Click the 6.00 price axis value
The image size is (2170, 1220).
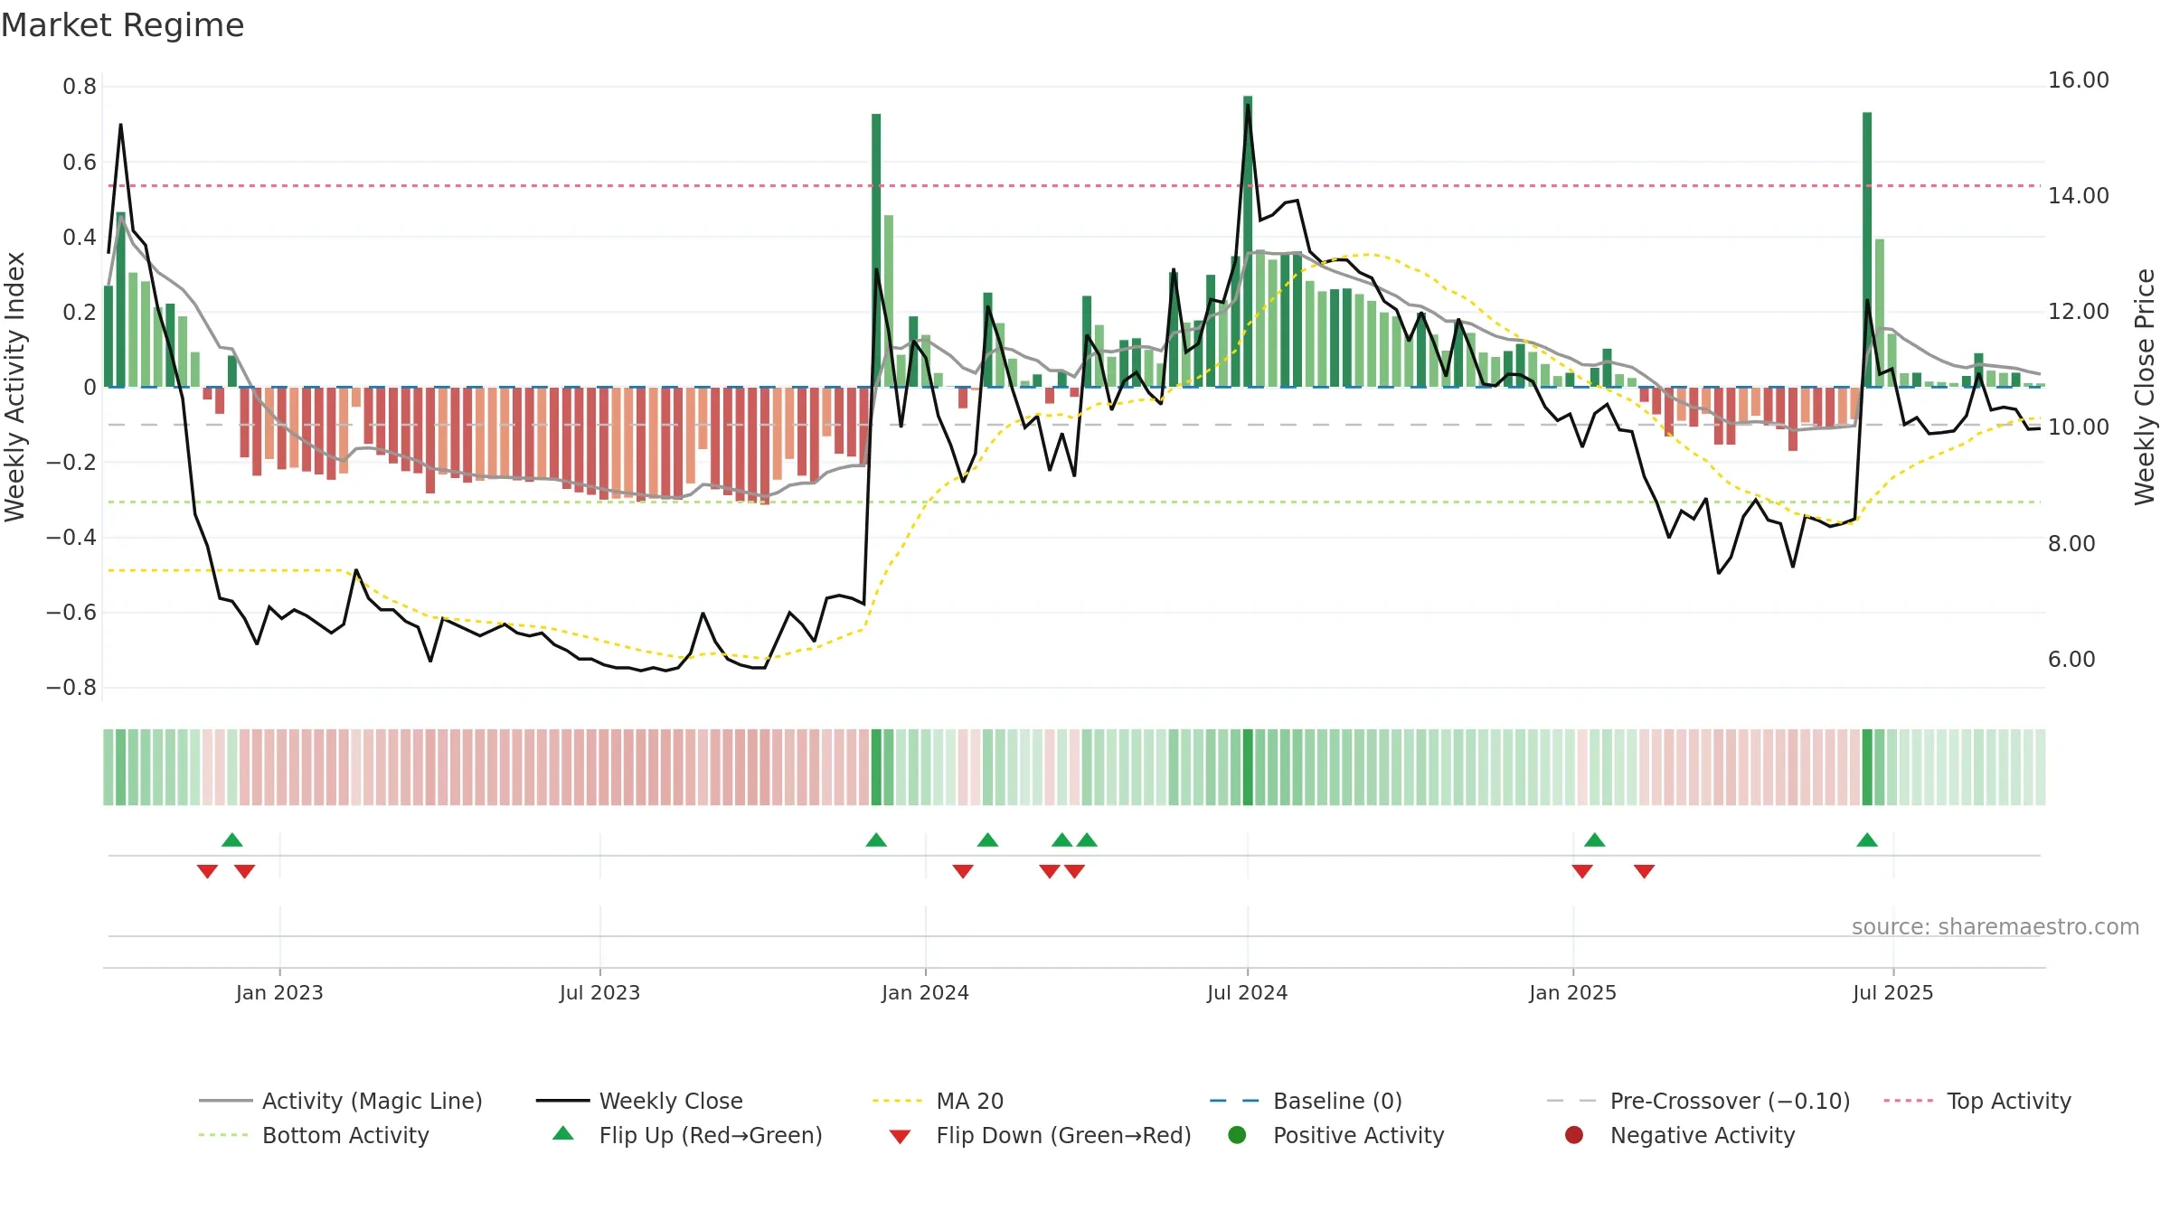coord(2071,660)
